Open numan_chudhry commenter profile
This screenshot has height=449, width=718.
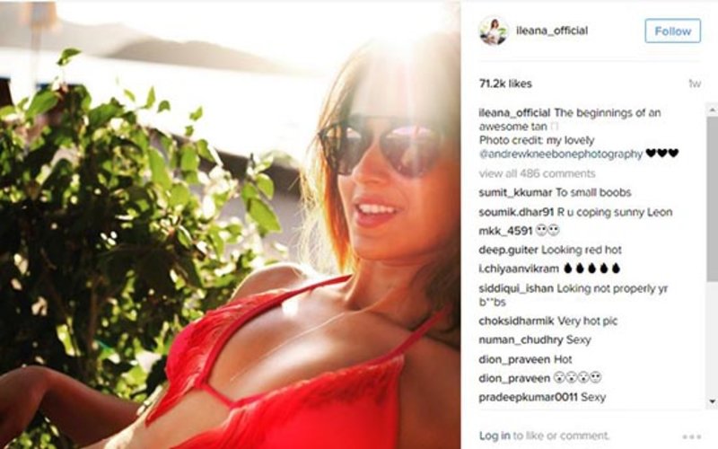(x=521, y=340)
